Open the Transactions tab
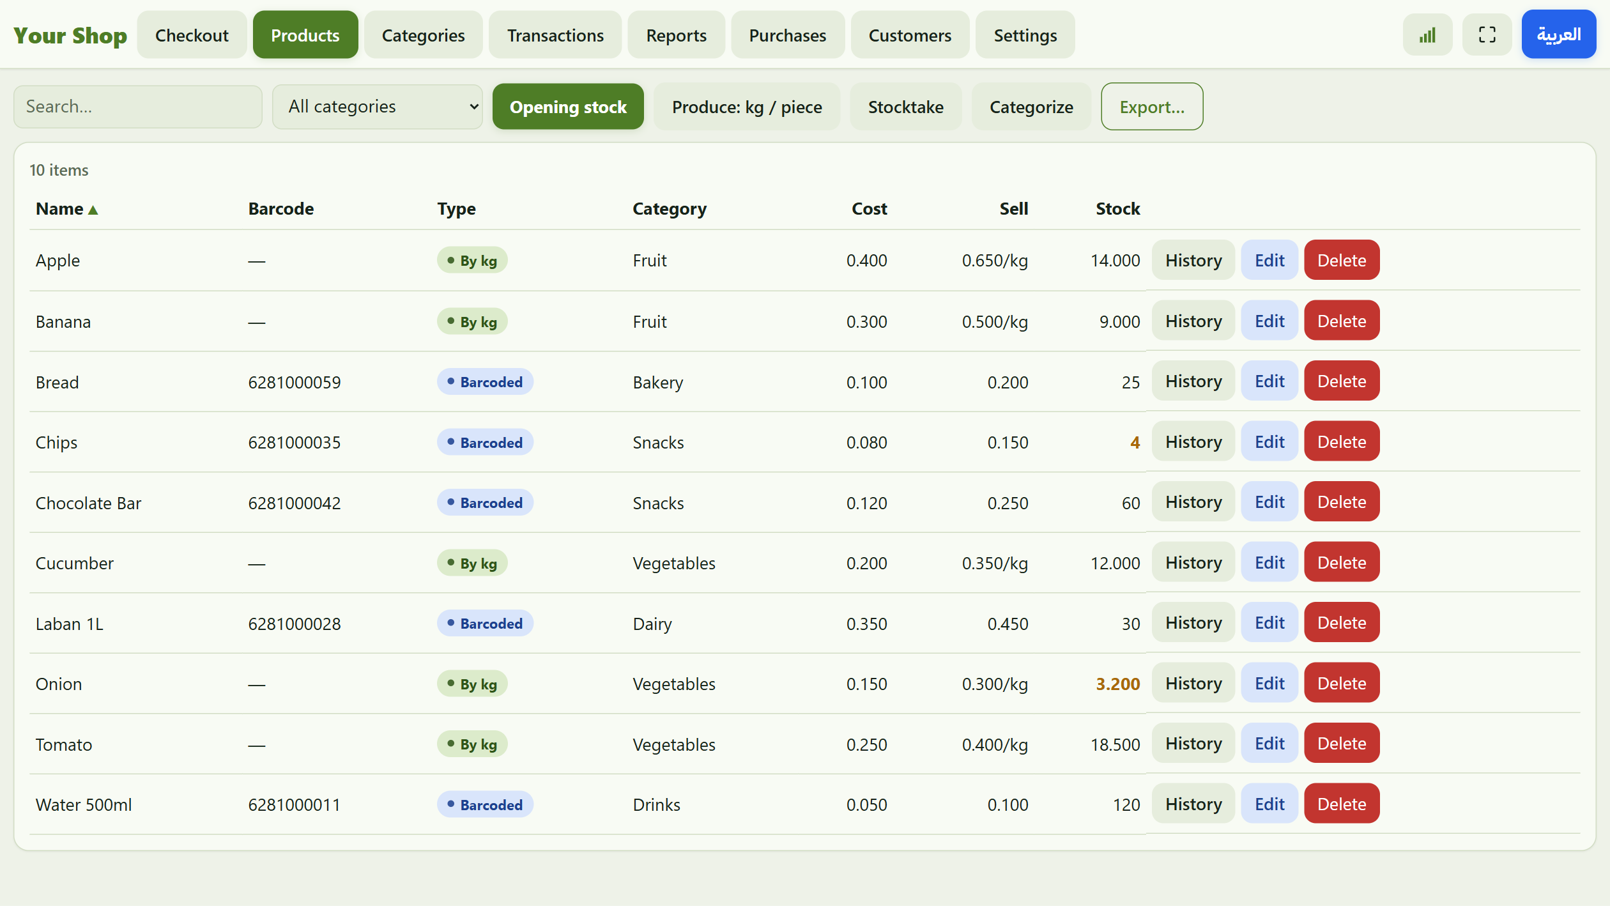 click(x=555, y=35)
